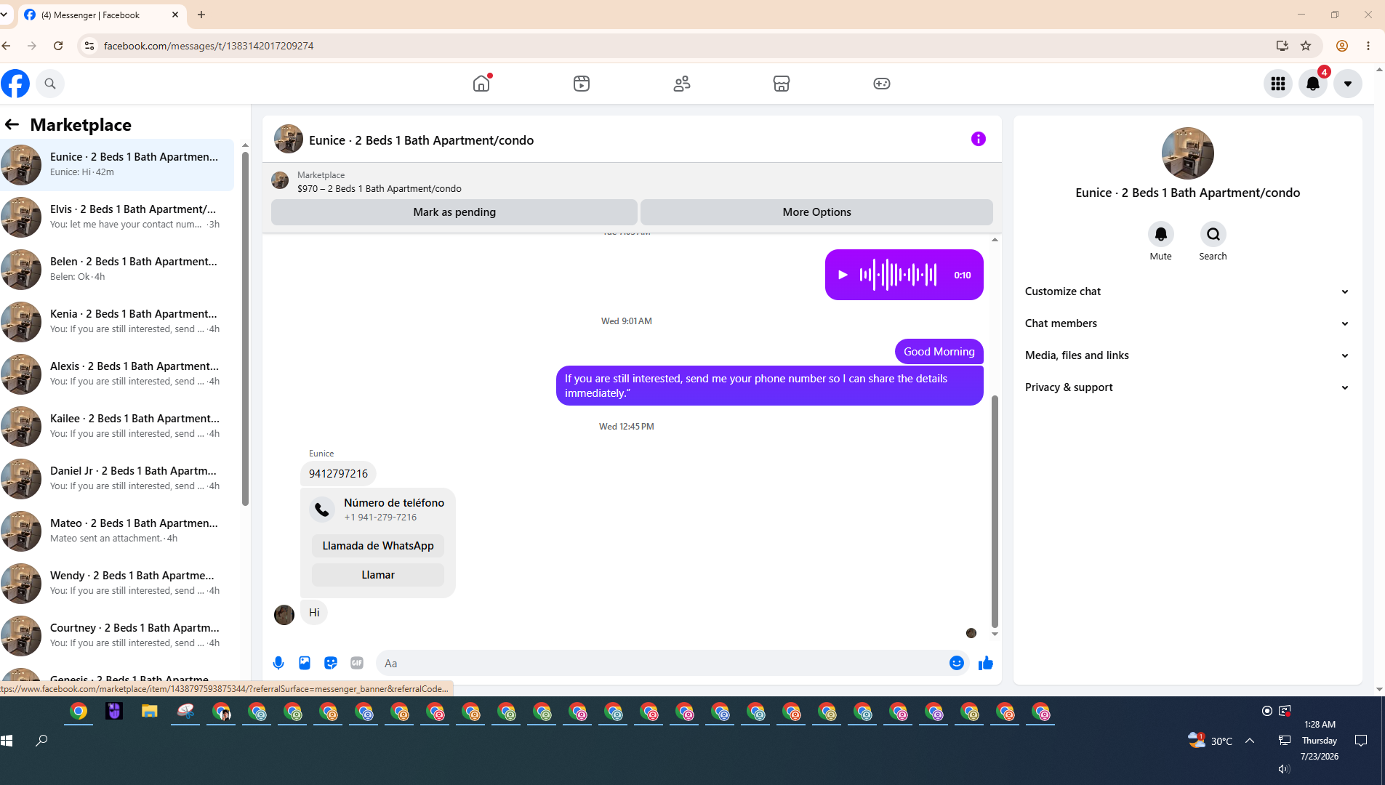This screenshot has height=785, width=1385.
Task: Show hidden system tray icons
Action: pyautogui.click(x=1250, y=741)
